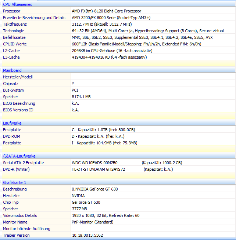The height and width of the screenshot is (240, 236).
Task: Select the 2048KB im CPU-Gehäuse value
Action: coord(112,51)
